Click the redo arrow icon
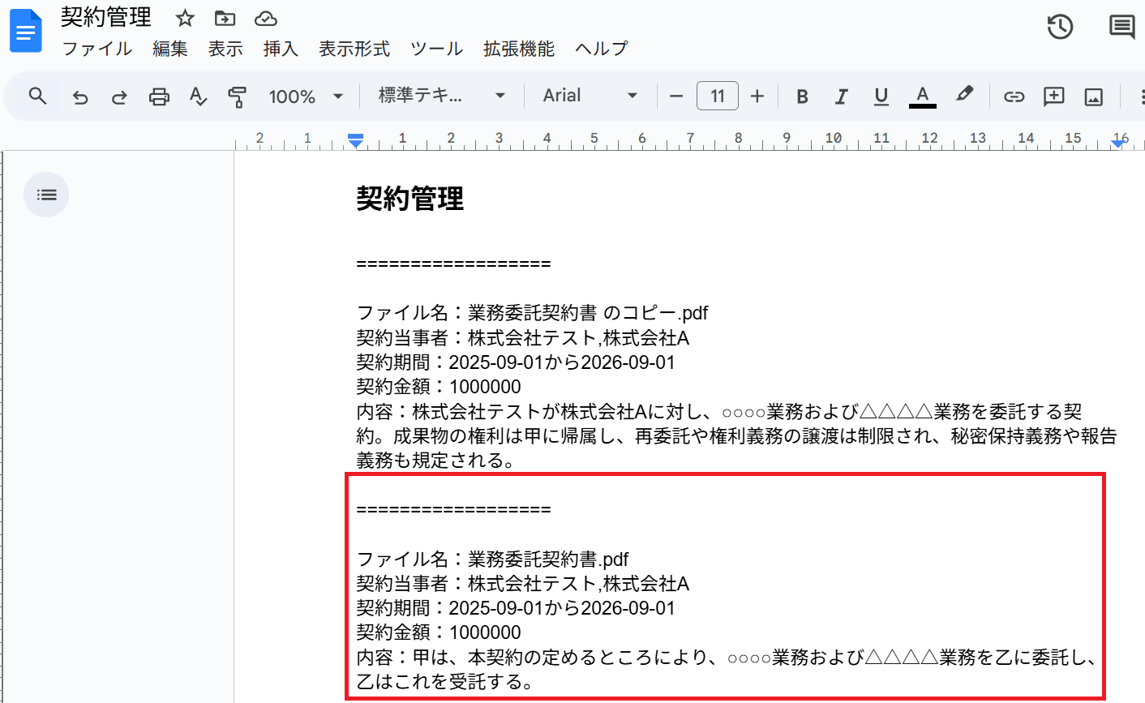 (119, 96)
